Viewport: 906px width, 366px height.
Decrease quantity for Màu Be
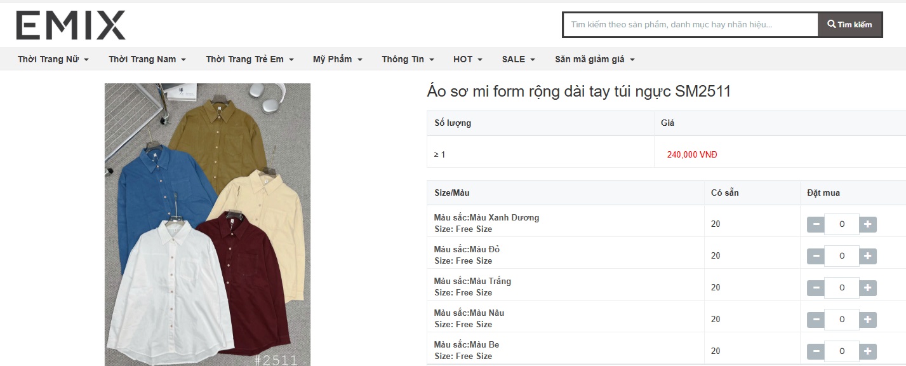click(816, 351)
